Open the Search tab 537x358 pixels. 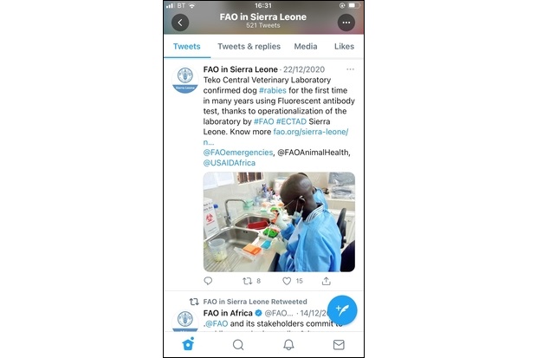coord(238,345)
